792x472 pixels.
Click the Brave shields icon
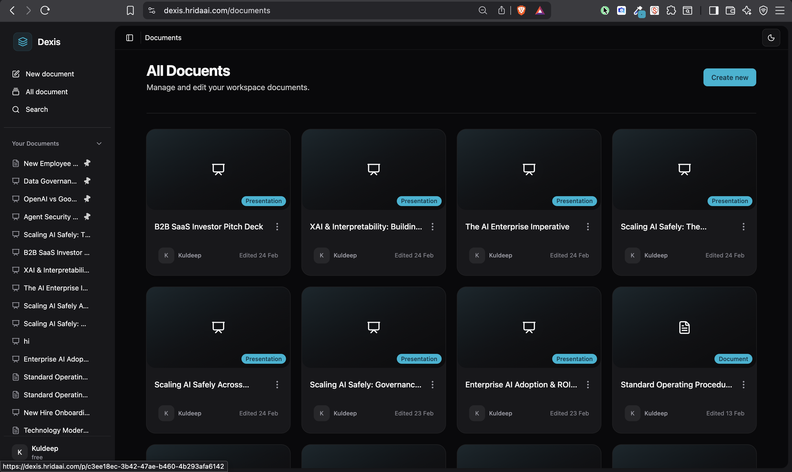(521, 10)
